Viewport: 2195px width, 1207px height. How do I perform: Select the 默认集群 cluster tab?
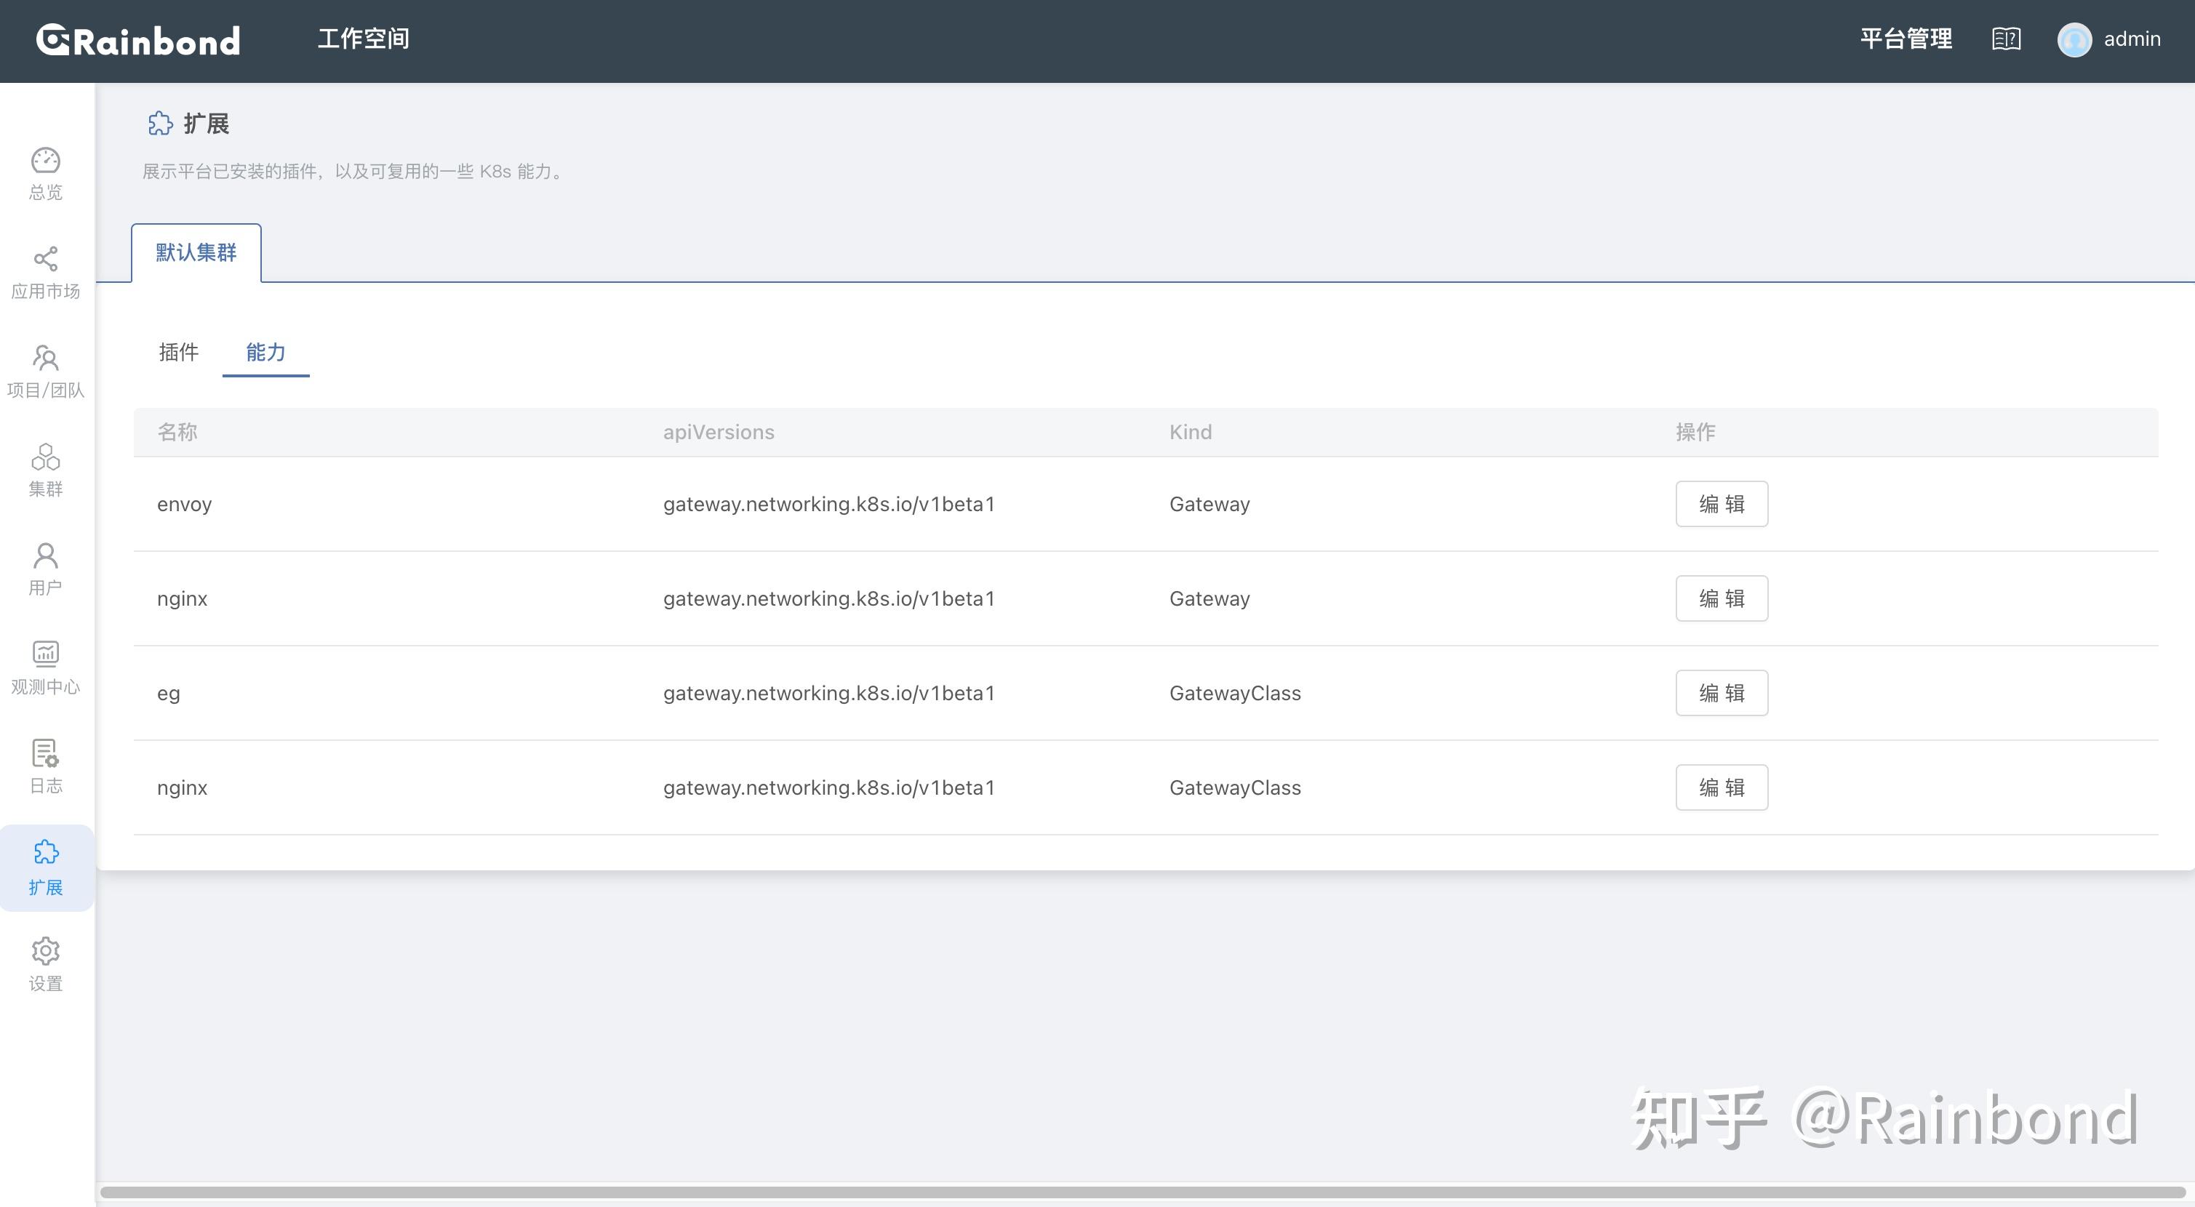point(195,252)
